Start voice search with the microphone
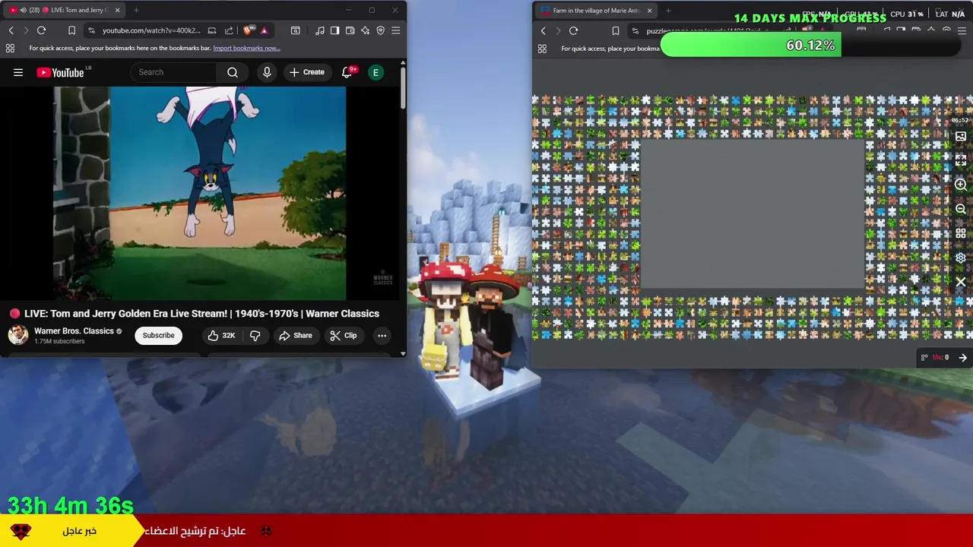 (x=267, y=72)
